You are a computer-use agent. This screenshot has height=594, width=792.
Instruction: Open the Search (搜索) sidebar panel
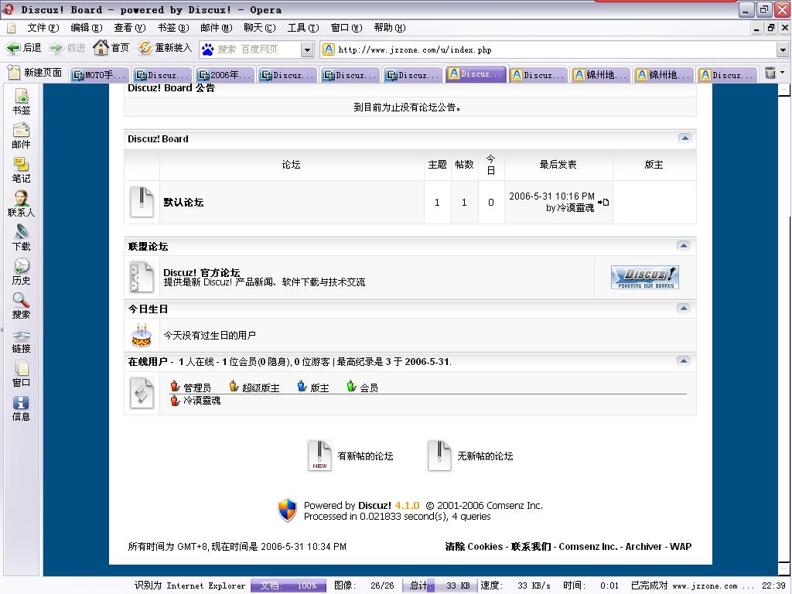[21, 306]
